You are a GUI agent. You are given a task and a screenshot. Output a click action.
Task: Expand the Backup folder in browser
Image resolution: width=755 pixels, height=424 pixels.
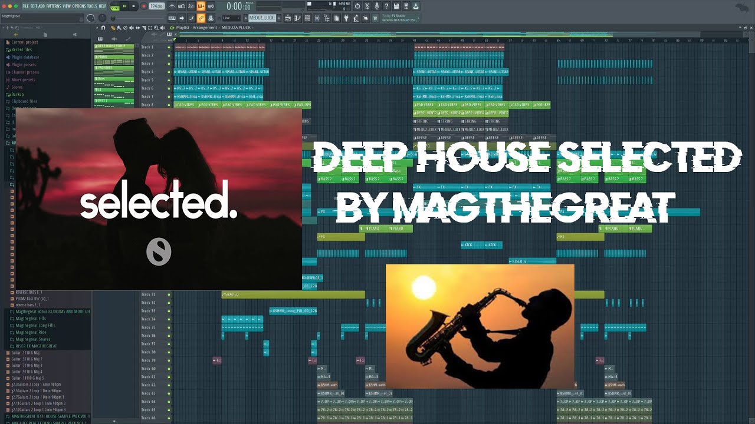[x=17, y=94]
